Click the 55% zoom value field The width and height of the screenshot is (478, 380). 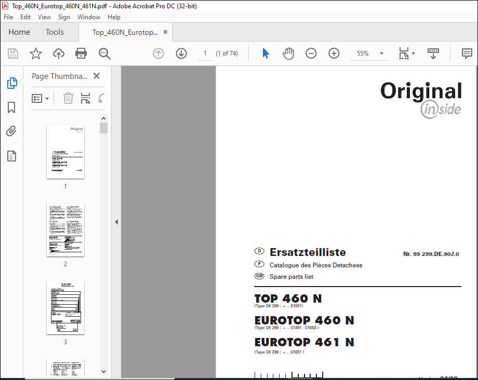[x=363, y=53]
